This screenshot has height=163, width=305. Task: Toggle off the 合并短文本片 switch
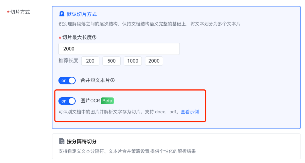[67, 80]
